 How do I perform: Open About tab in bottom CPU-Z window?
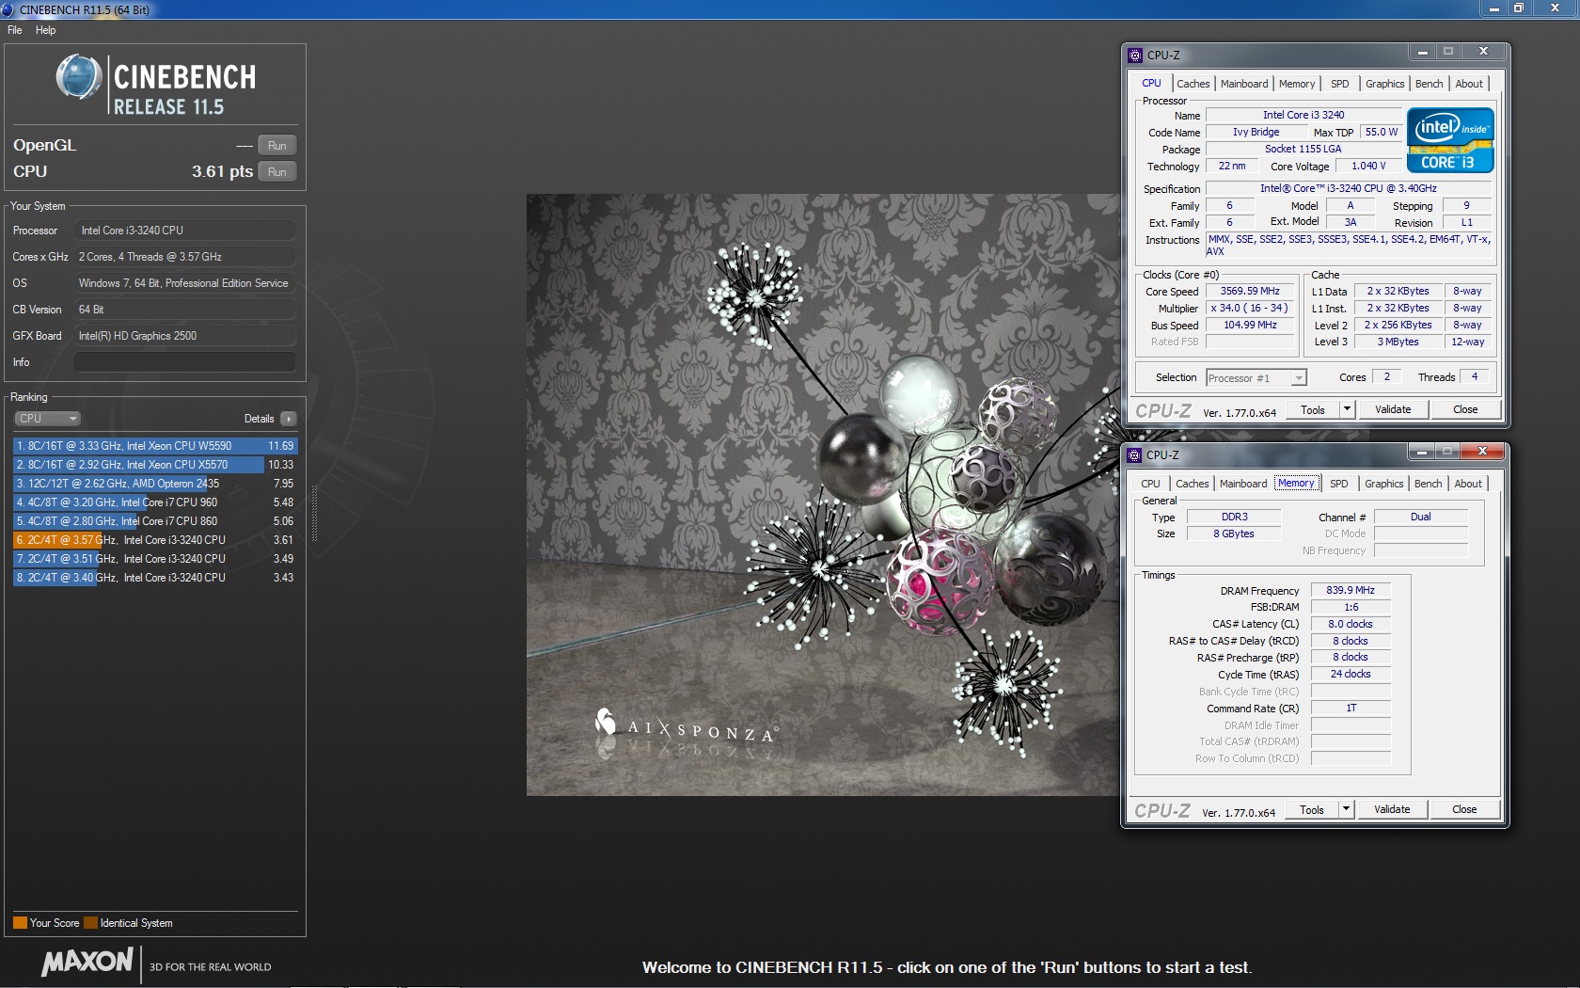(x=1468, y=484)
